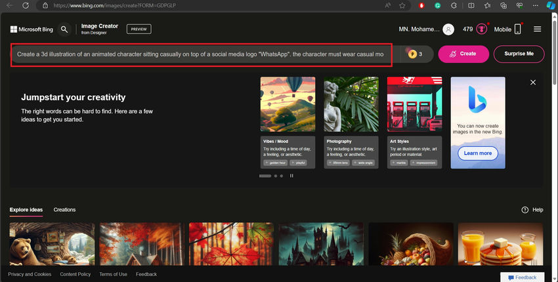Add the 'wide angle' suggestion chip
The height and width of the screenshot is (282, 558).
pyautogui.click(x=363, y=163)
